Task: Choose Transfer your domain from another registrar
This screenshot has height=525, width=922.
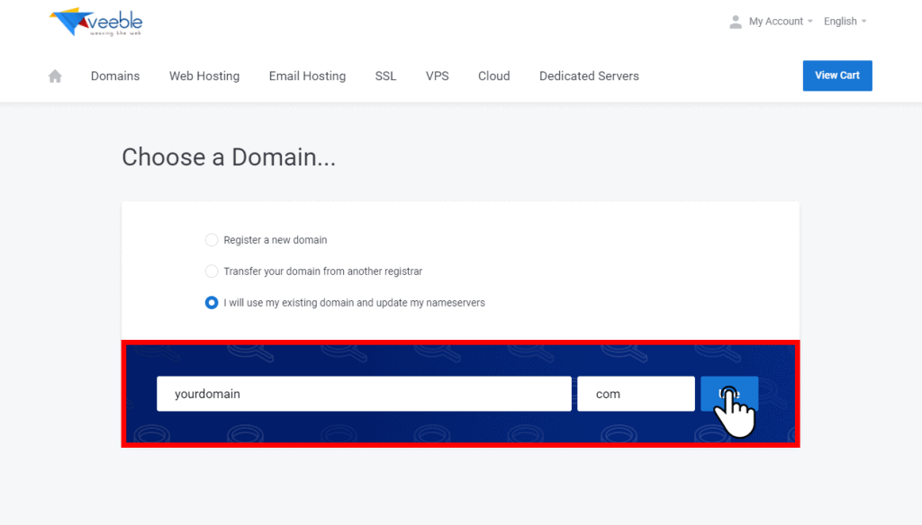Action: tap(212, 271)
